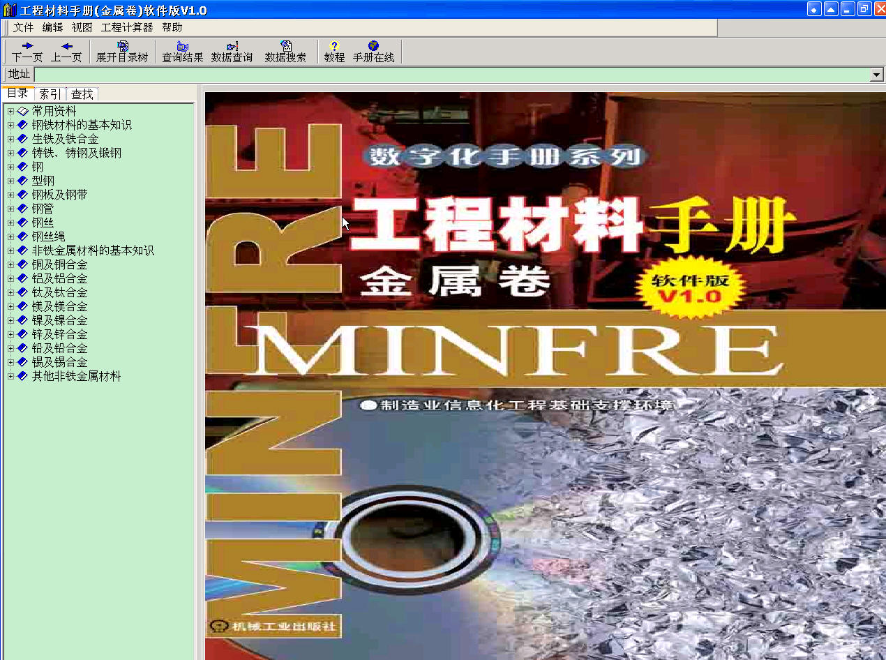Expand the 钢板及钢带 branch
Screen dimensions: 886x660
coord(10,195)
